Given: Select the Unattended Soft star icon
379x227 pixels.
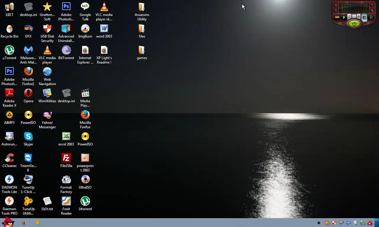Looking at the screenshot, I should click(x=47, y=12).
